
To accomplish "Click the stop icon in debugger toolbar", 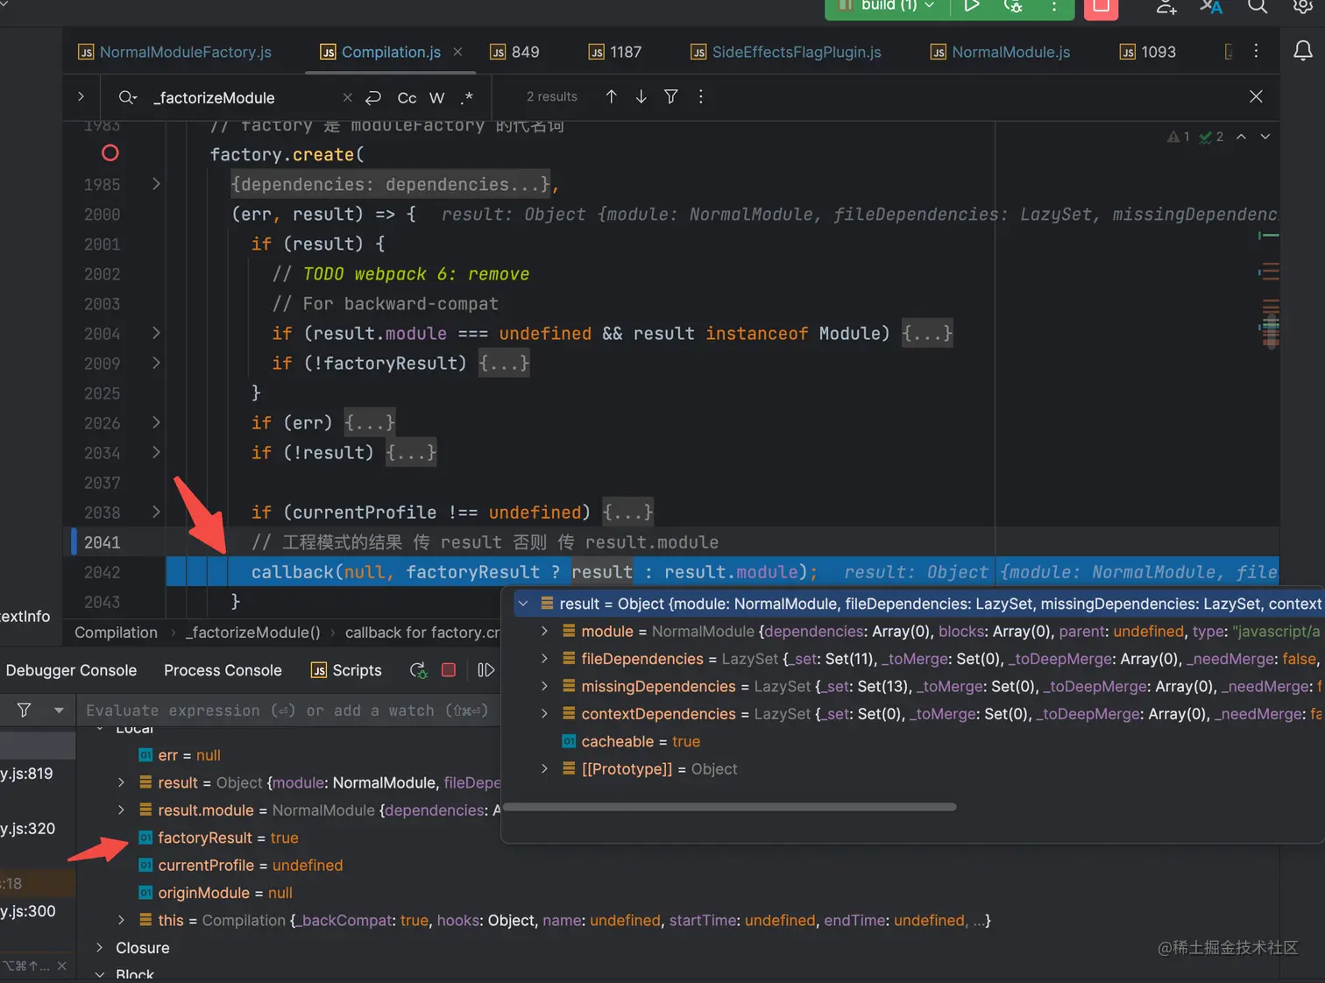I will (x=449, y=670).
